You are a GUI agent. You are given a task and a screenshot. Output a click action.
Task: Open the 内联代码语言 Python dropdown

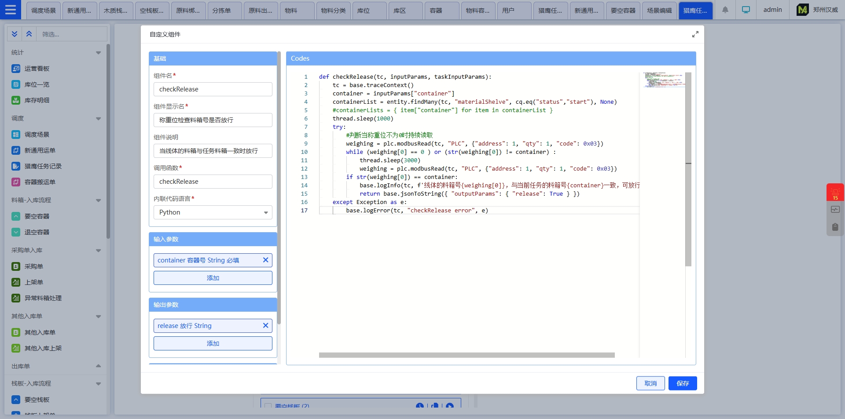tap(213, 212)
